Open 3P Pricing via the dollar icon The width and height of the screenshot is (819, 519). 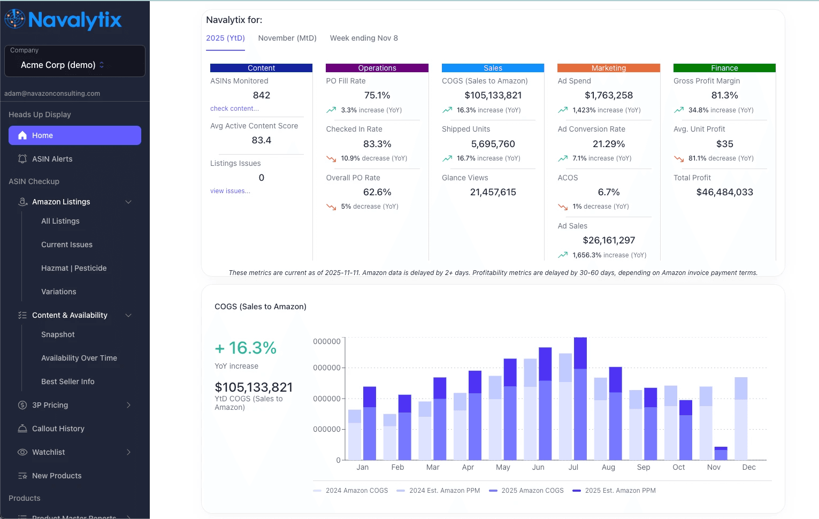coord(22,405)
